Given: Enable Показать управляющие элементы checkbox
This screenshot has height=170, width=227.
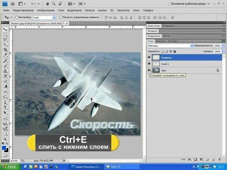Looking at the screenshot, I should click(61, 17).
